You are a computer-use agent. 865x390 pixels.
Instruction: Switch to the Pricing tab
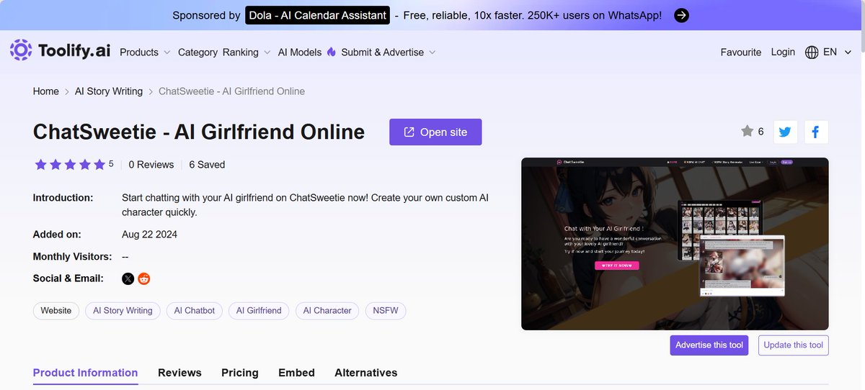point(240,373)
